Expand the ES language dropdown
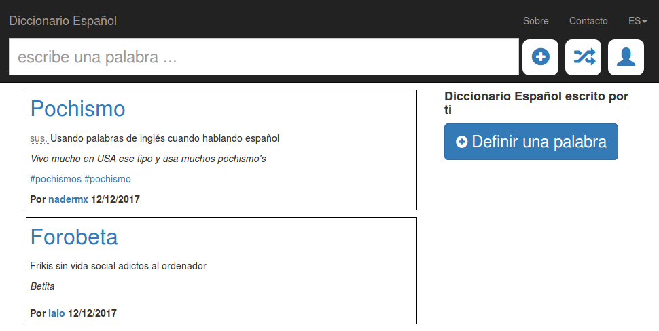 click(x=637, y=21)
